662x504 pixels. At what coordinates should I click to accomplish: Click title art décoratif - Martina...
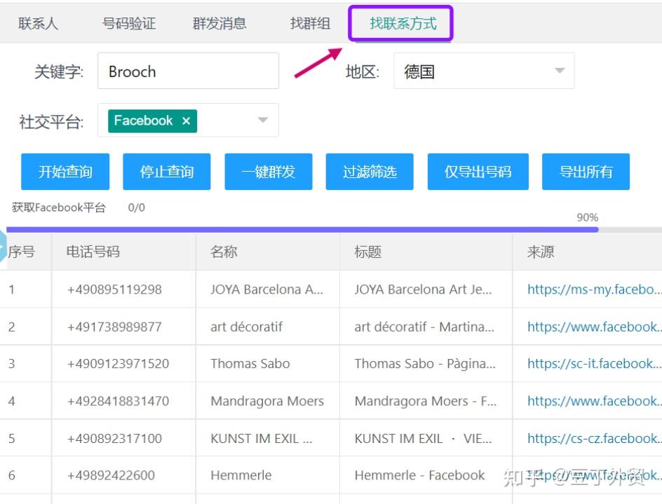pyautogui.click(x=424, y=326)
